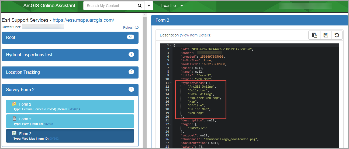Click the title value "Form 2" in the JSON
The image size is (349, 149).
(203, 75)
